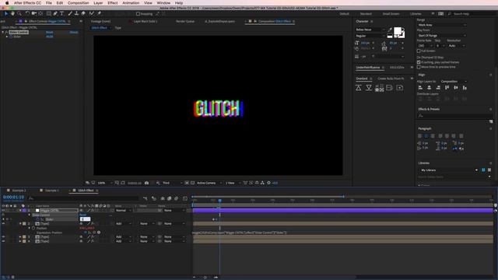Select the Brush tool

(70, 14)
